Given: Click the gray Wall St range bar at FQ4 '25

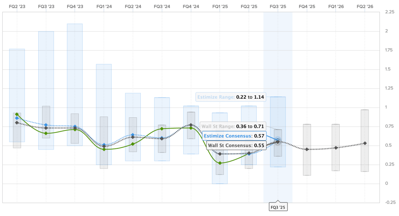Looking at the screenshot, I should coord(307,163).
